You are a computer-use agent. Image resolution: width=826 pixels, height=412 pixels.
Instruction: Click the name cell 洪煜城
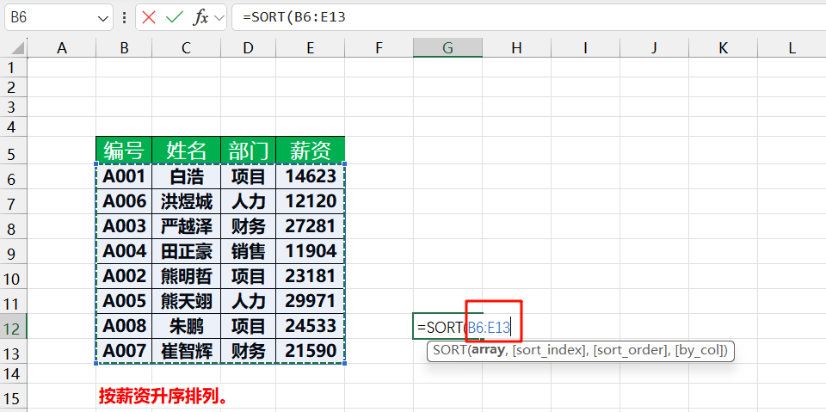click(x=186, y=200)
